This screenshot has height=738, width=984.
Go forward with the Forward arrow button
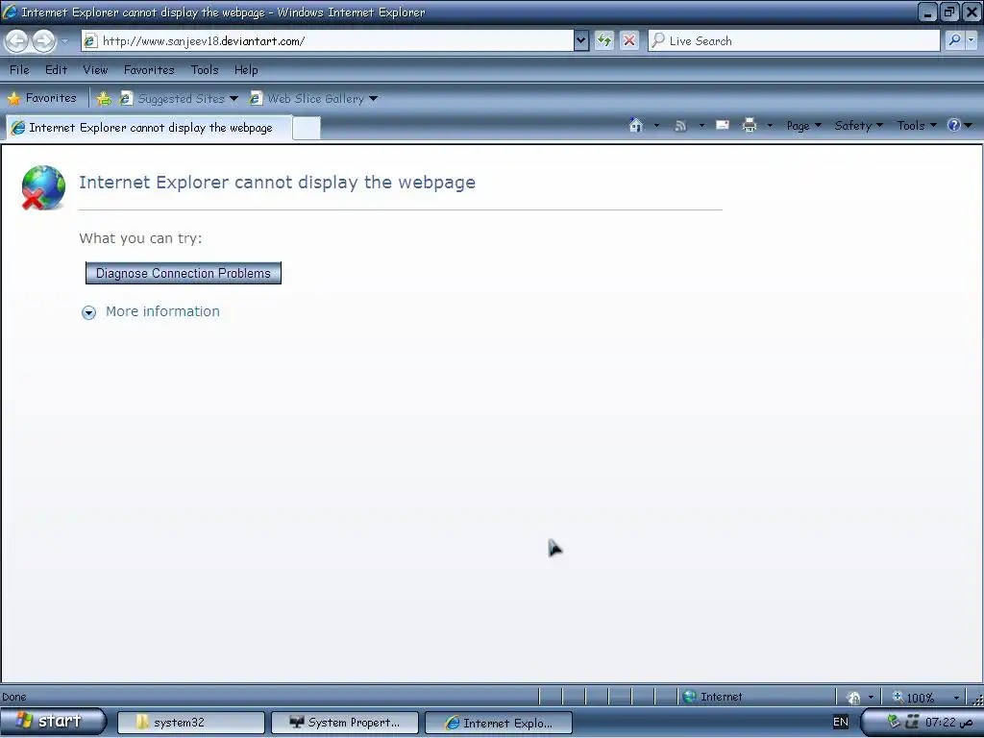(x=43, y=41)
